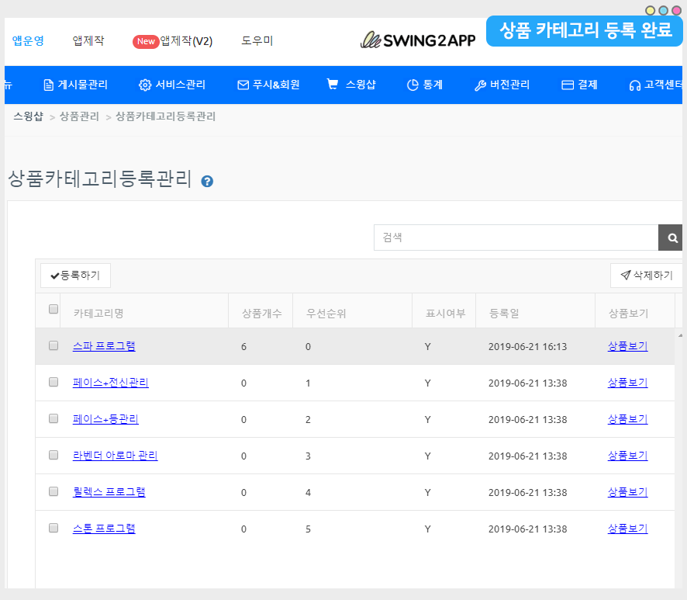Open the 고객센터 headset menu

(x=656, y=85)
